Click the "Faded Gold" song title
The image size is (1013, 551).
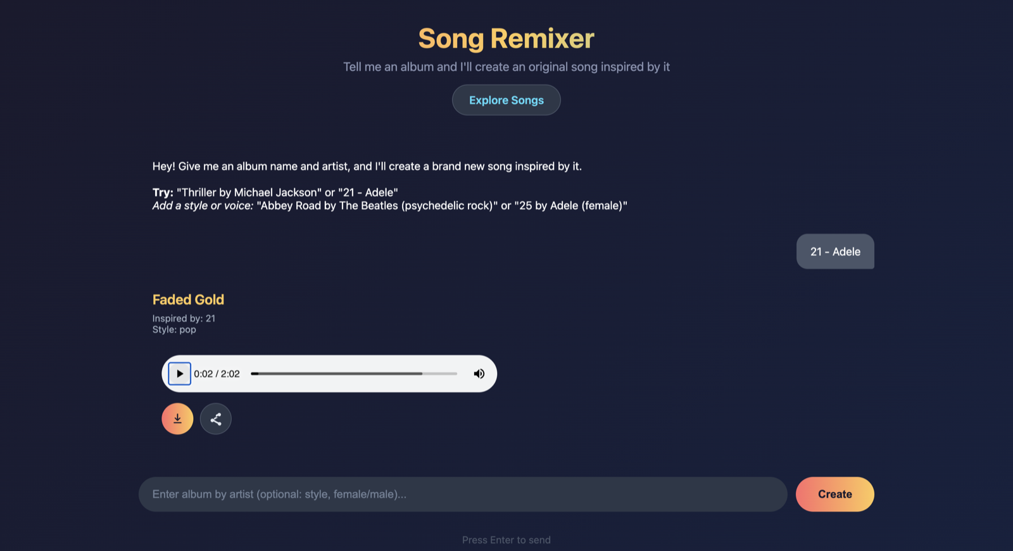point(188,299)
